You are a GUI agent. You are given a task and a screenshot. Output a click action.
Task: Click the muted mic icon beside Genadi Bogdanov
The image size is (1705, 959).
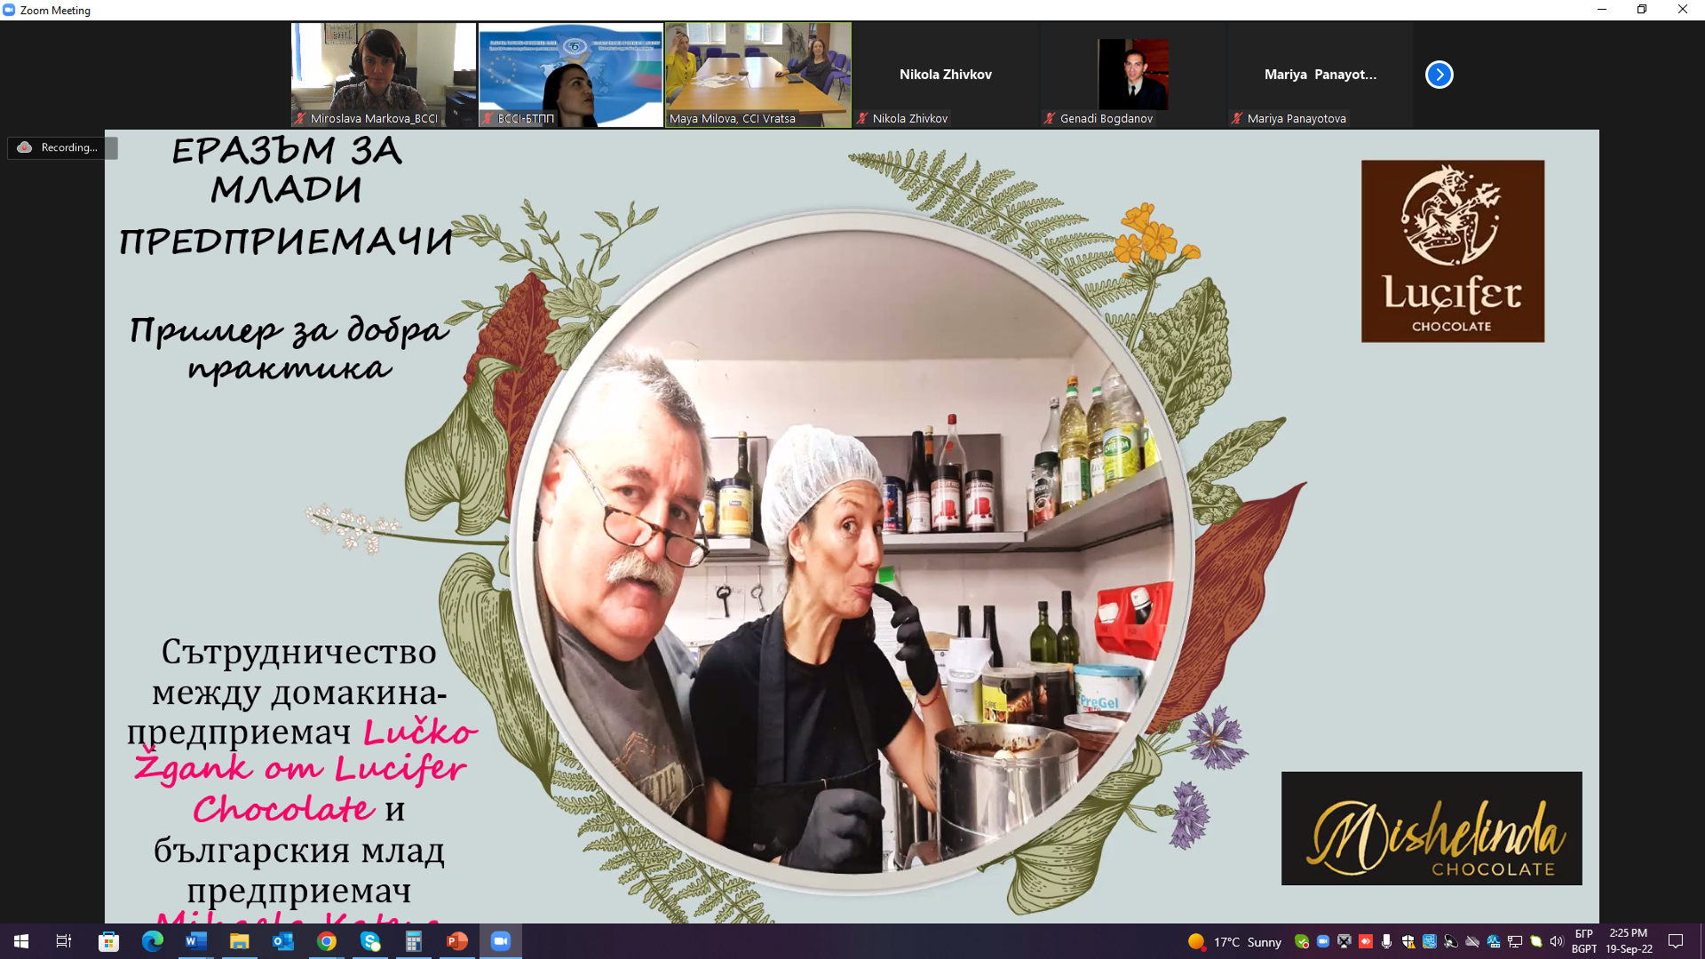coord(1050,118)
